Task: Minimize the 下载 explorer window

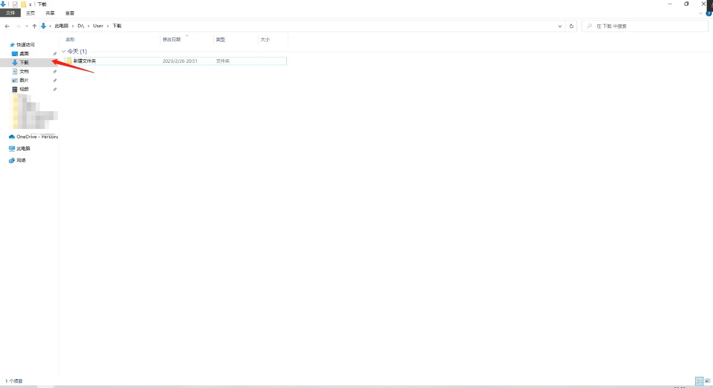Action: (670, 4)
